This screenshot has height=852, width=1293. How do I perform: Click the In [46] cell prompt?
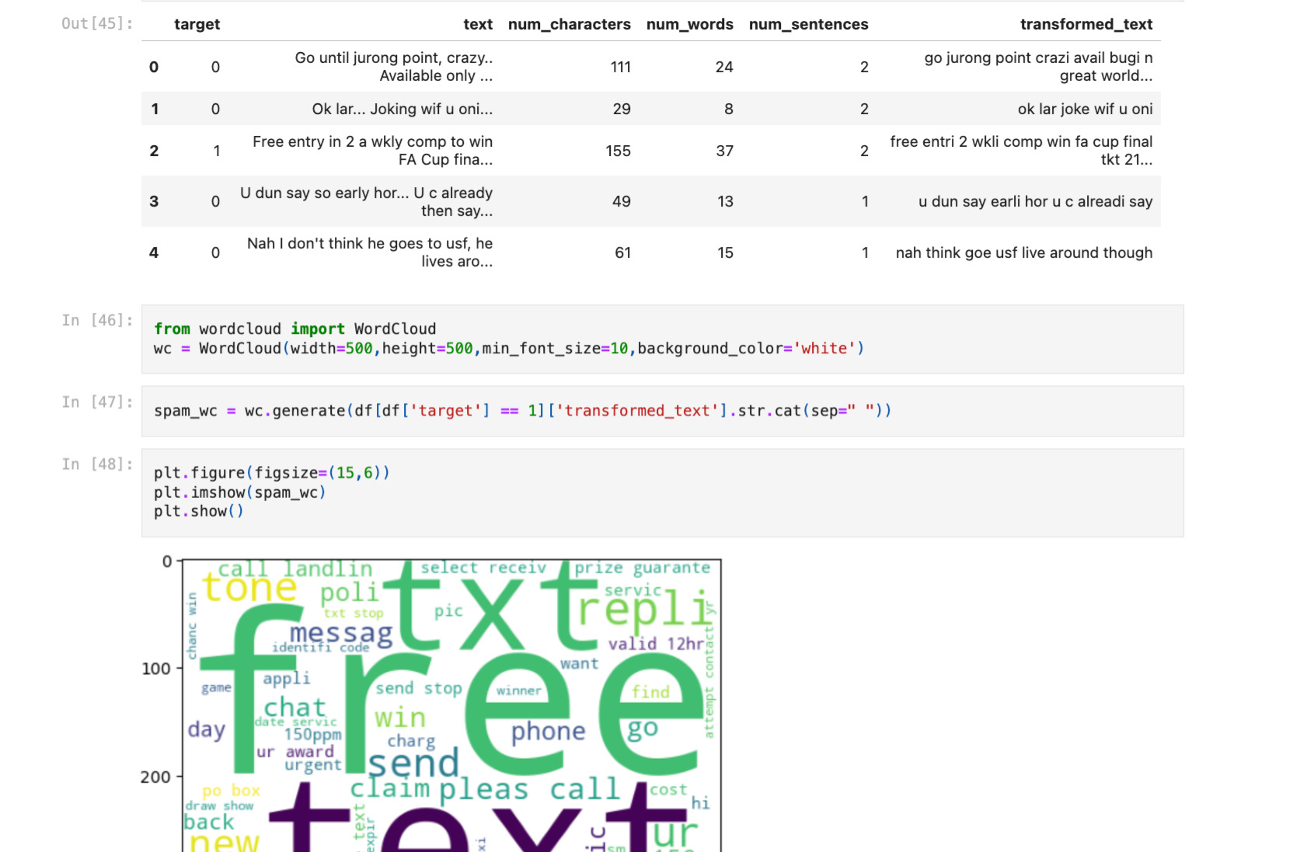point(97,320)
